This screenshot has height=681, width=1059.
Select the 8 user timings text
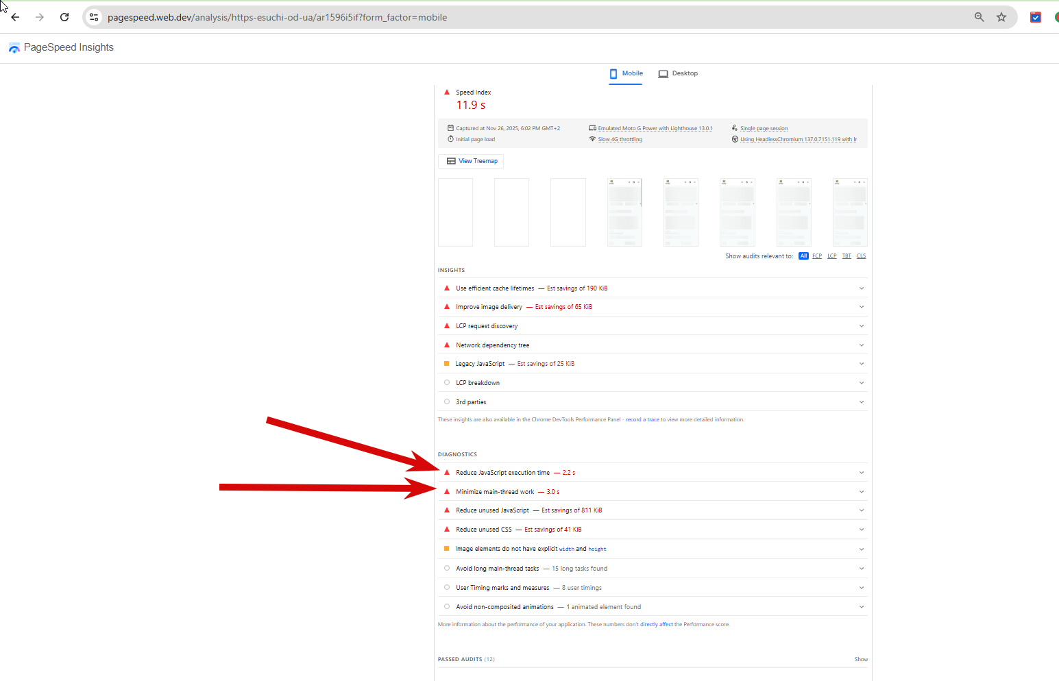[582, 588]
